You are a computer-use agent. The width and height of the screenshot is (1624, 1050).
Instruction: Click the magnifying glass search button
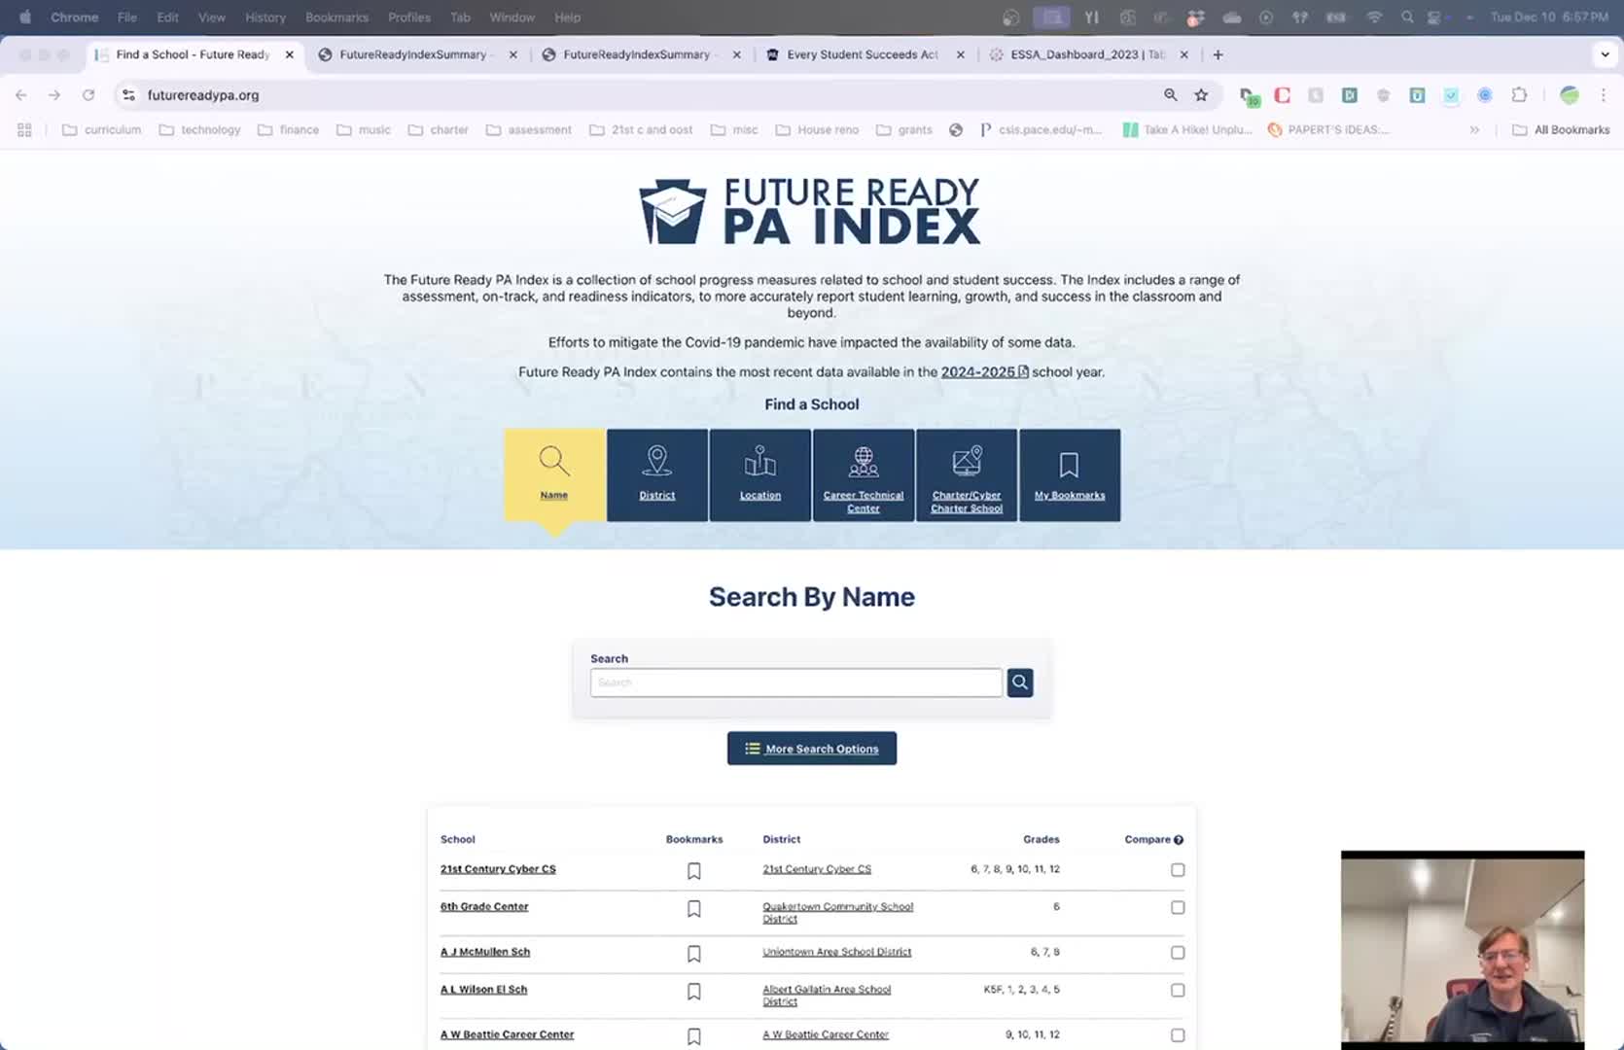(1019, 682)
